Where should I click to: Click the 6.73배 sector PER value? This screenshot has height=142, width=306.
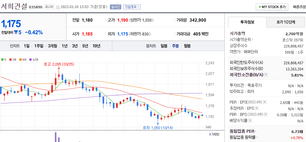coord(297,131)
